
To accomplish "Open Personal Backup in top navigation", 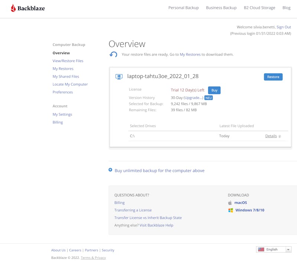I will tap(183, 8).
